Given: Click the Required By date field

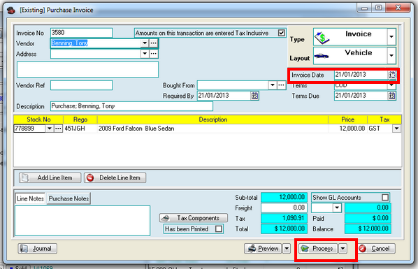Looking at the screenshot, I should point(224,96).
